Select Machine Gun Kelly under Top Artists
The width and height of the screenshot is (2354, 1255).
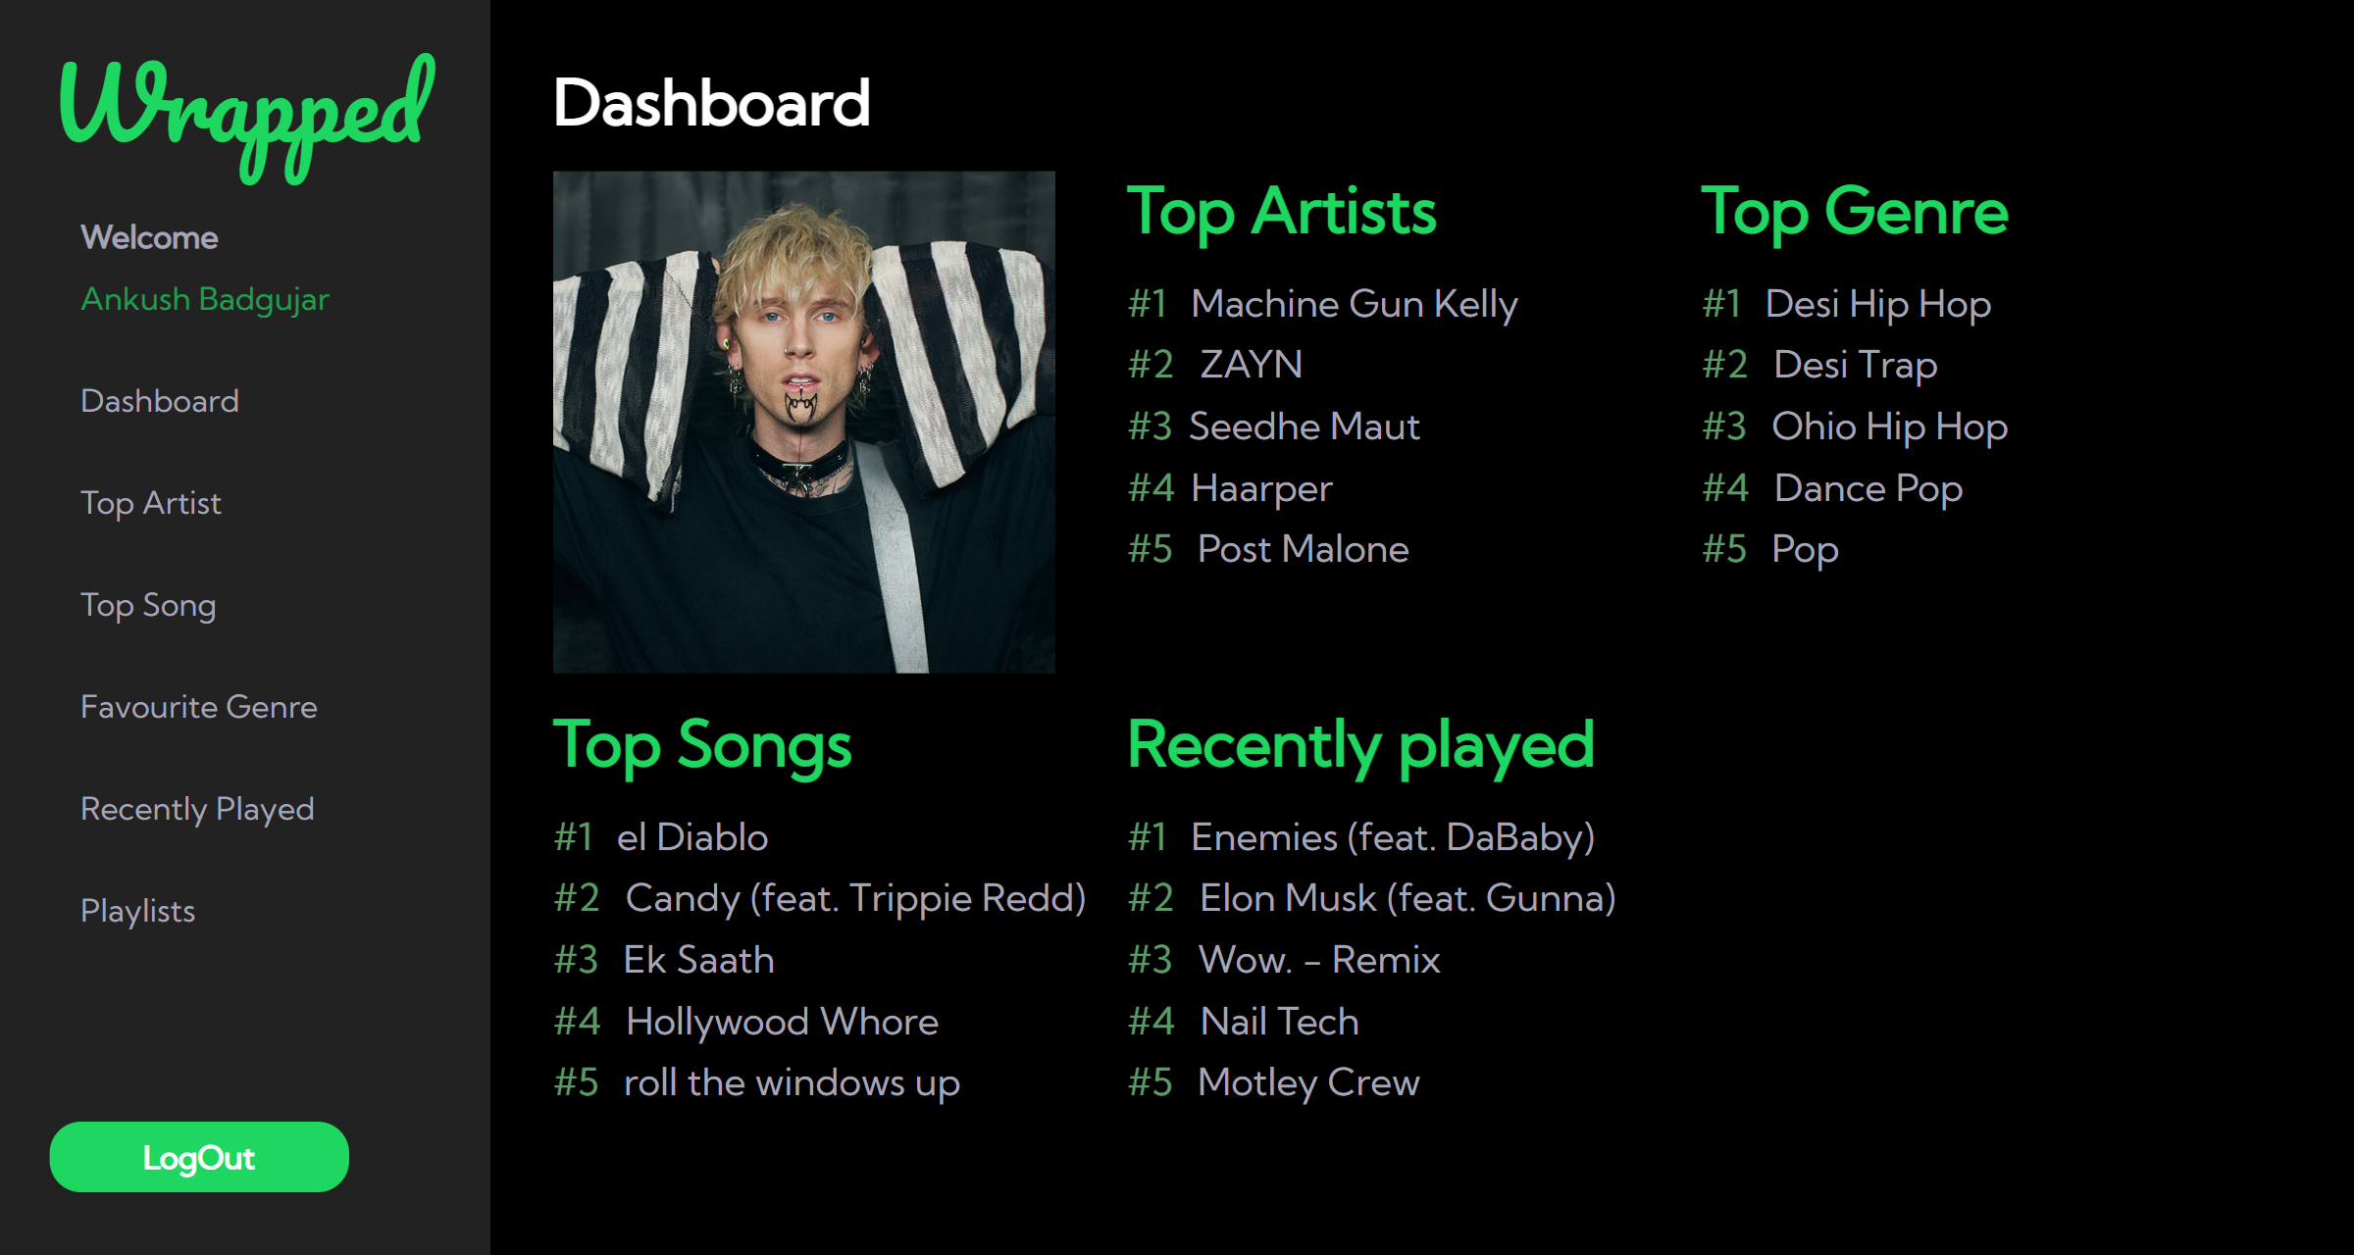pos(1354,304)
